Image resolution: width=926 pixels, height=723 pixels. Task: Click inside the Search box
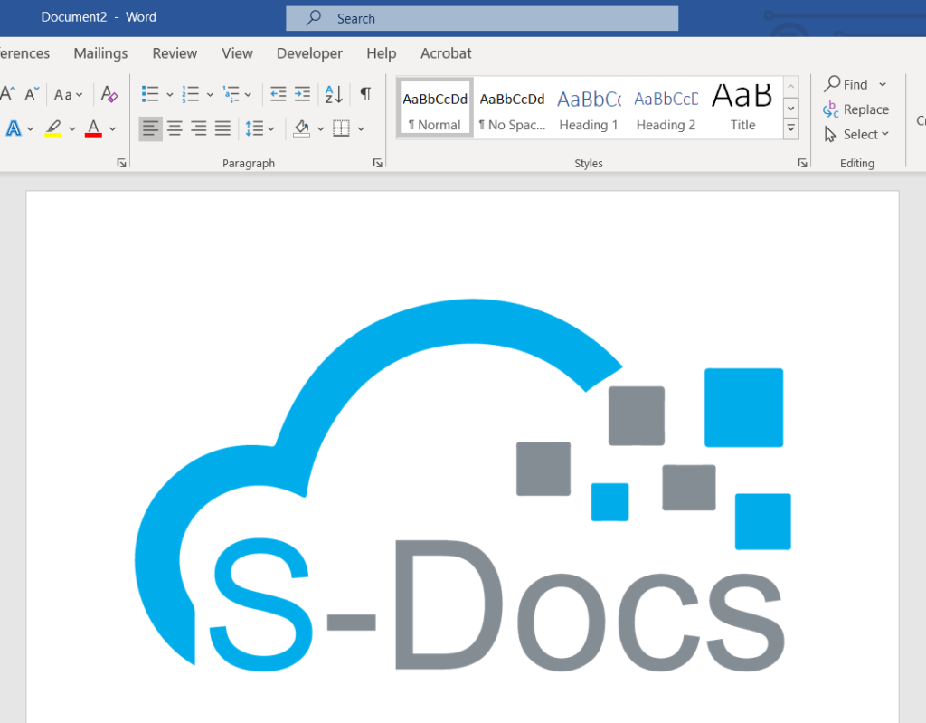(482, 18)
